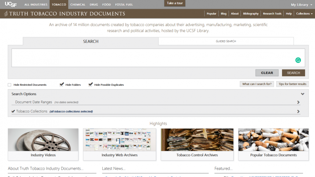Open What can I search for?
Image resolution: width=315 pixels, height=177 pixels.
tap(257, 84)
